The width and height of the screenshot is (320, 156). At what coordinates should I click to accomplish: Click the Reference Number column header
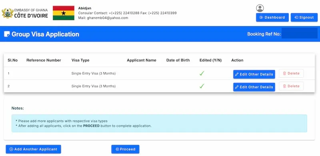(x=44, y=60)
